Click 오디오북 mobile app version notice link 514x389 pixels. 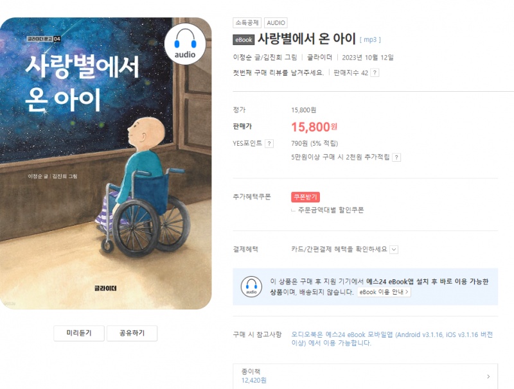(x=392, y=339)
